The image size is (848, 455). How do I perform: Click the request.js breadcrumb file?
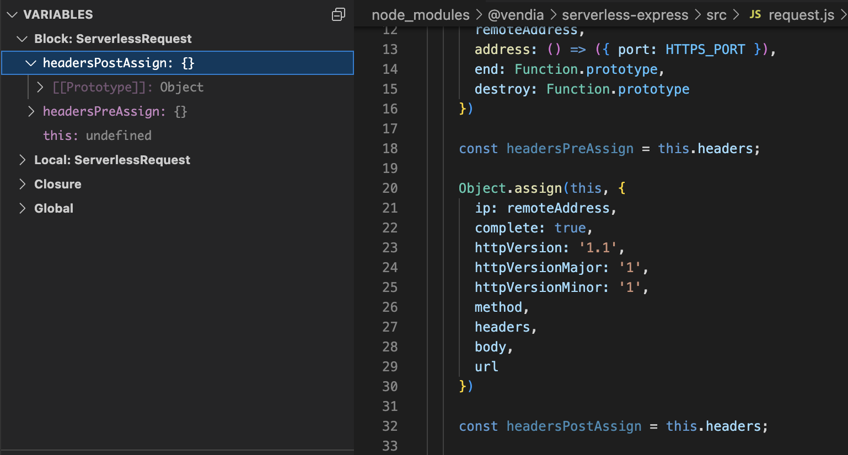pyautogui.click(x=801, y=15)
